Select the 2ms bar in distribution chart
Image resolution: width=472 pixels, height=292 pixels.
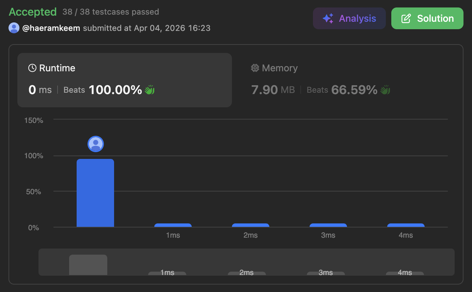coord(251,225)
